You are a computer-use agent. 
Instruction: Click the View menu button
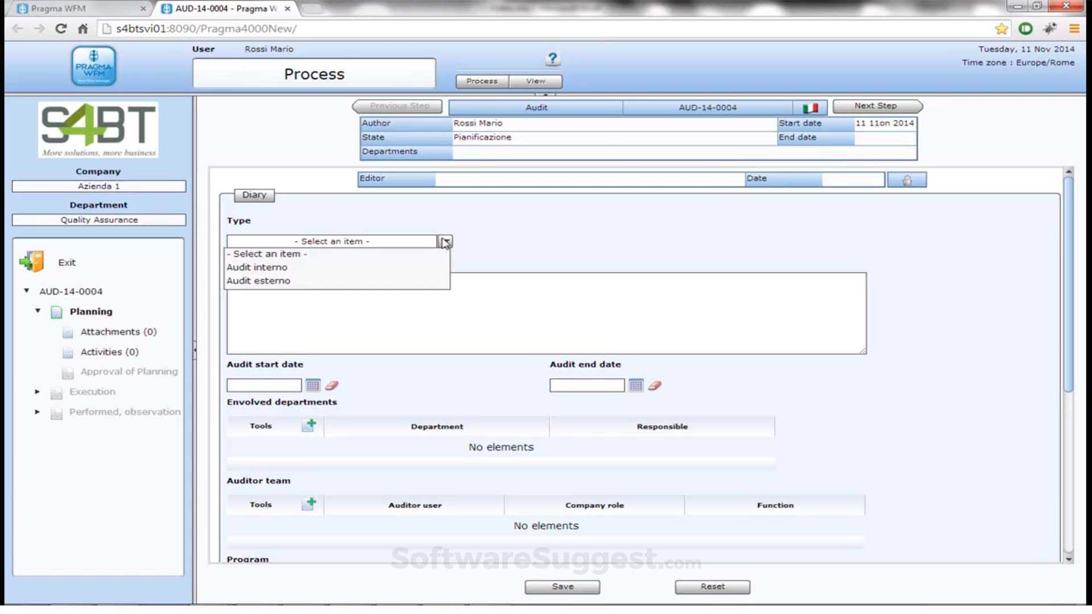535,81
